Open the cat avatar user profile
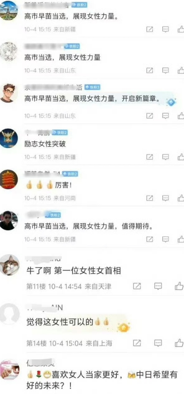Image resolution: width=184 pixels, height=394 pixels. click(x=10, y=265)
